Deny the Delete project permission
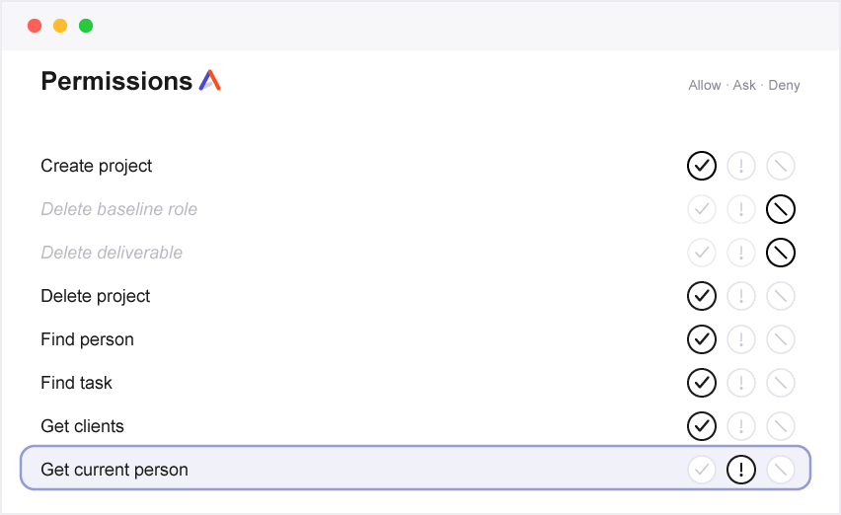 (781, 296)
